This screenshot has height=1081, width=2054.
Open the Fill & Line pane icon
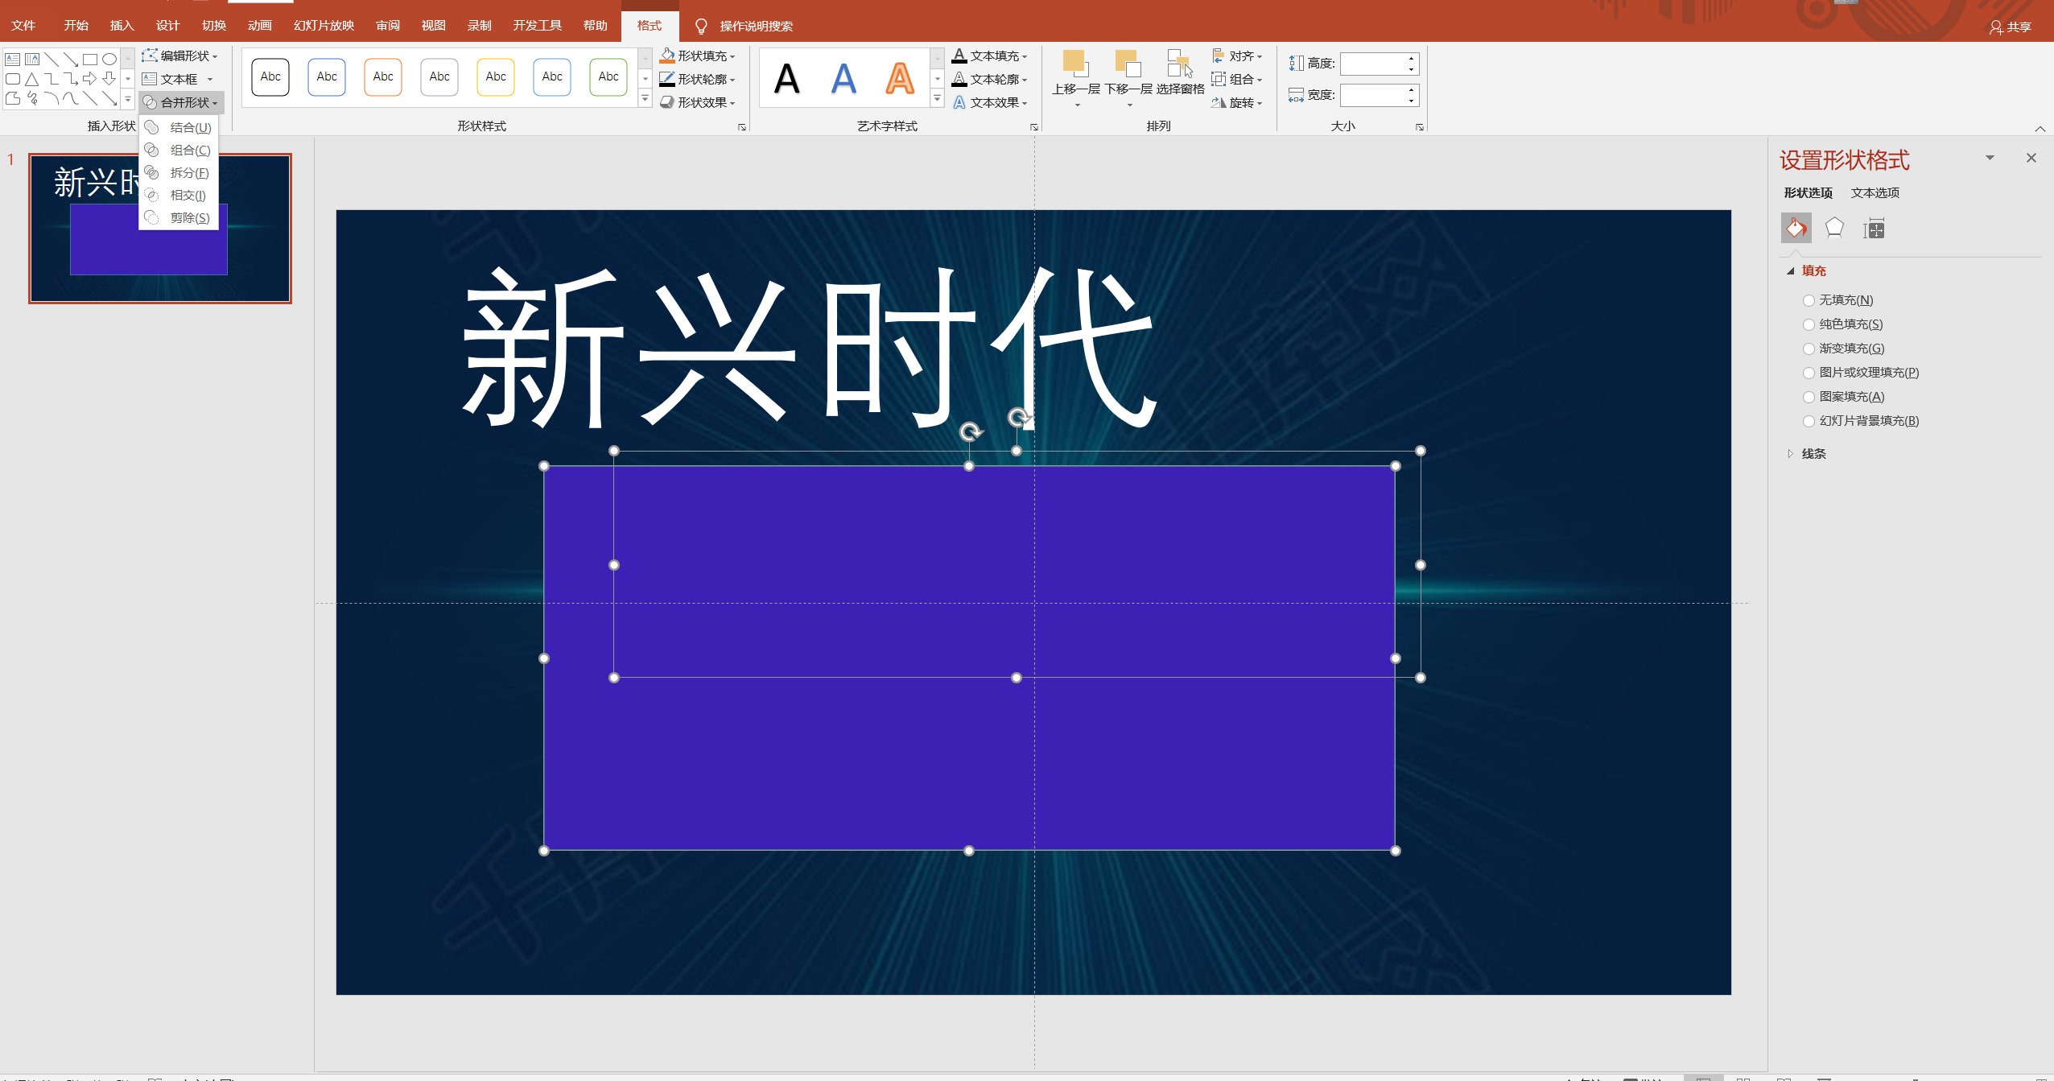[x=1796, y=229]
